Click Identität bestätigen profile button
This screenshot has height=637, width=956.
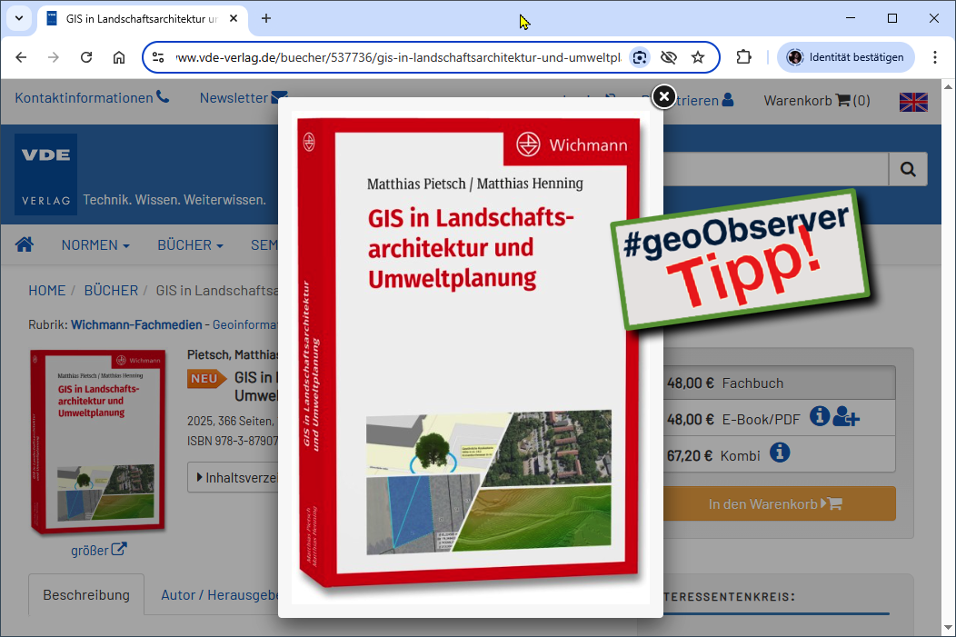pos(846,57)
